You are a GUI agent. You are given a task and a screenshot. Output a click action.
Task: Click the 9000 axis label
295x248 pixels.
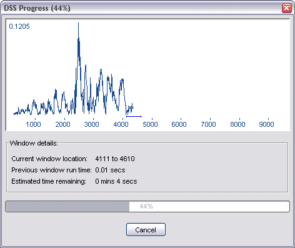click(266, 124)
